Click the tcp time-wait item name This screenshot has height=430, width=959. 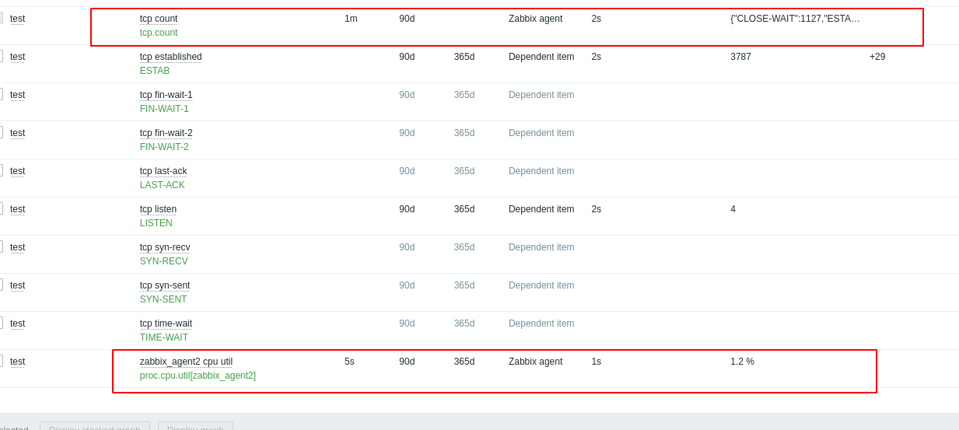(x=166, y=323)
